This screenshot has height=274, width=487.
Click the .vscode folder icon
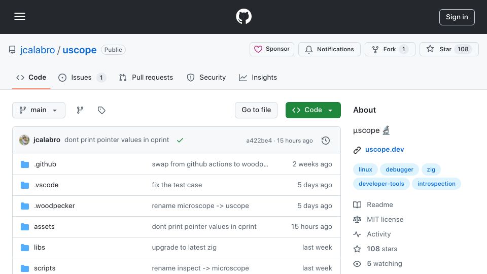(25, 185)
